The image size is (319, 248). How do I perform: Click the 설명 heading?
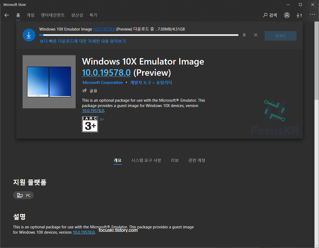coord(19,217)
